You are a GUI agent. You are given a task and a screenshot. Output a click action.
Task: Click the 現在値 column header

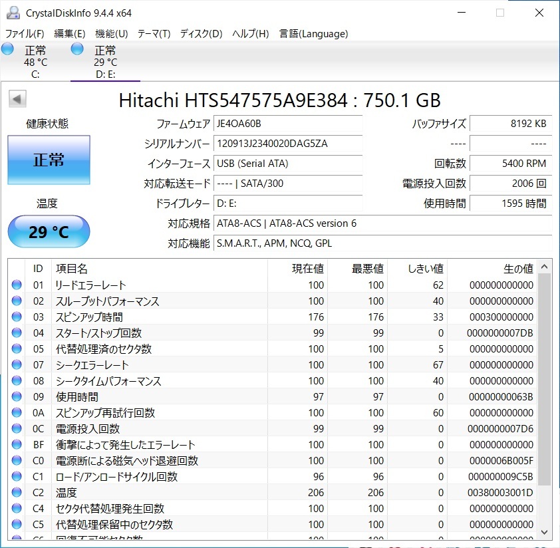(298, 268)
